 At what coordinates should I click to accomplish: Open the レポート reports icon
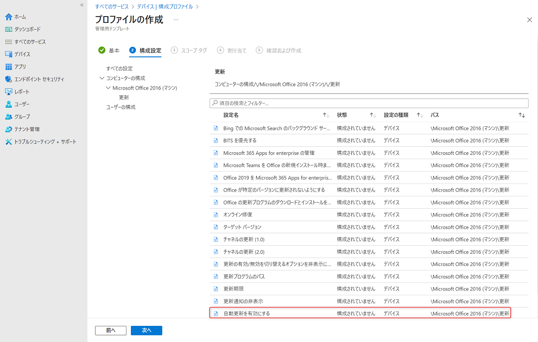click(9, 92)
